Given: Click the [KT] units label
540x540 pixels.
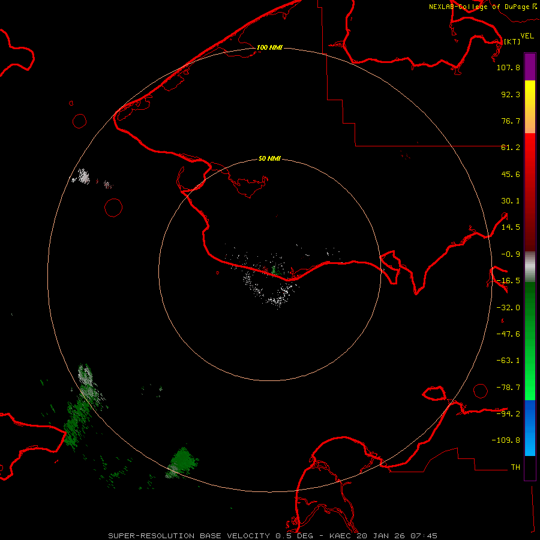Looking at the screenshot, I should click(512, 41).
